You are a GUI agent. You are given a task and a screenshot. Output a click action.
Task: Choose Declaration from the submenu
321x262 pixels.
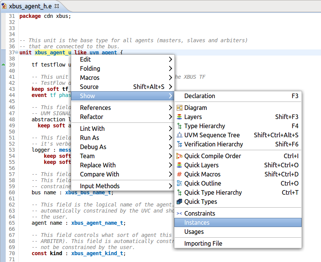point(200,96)
